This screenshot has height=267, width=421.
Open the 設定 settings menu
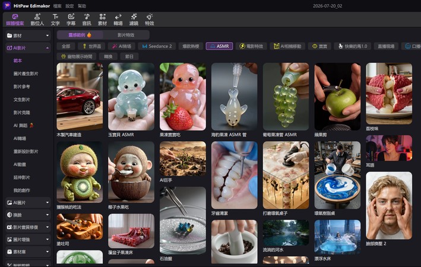click(x=69, y=6)
